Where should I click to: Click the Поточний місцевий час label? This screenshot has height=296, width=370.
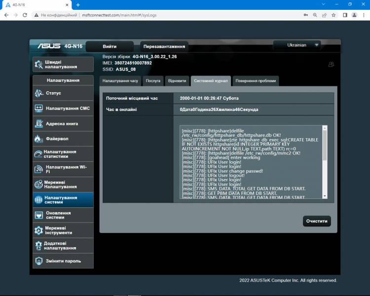point(132,98)
